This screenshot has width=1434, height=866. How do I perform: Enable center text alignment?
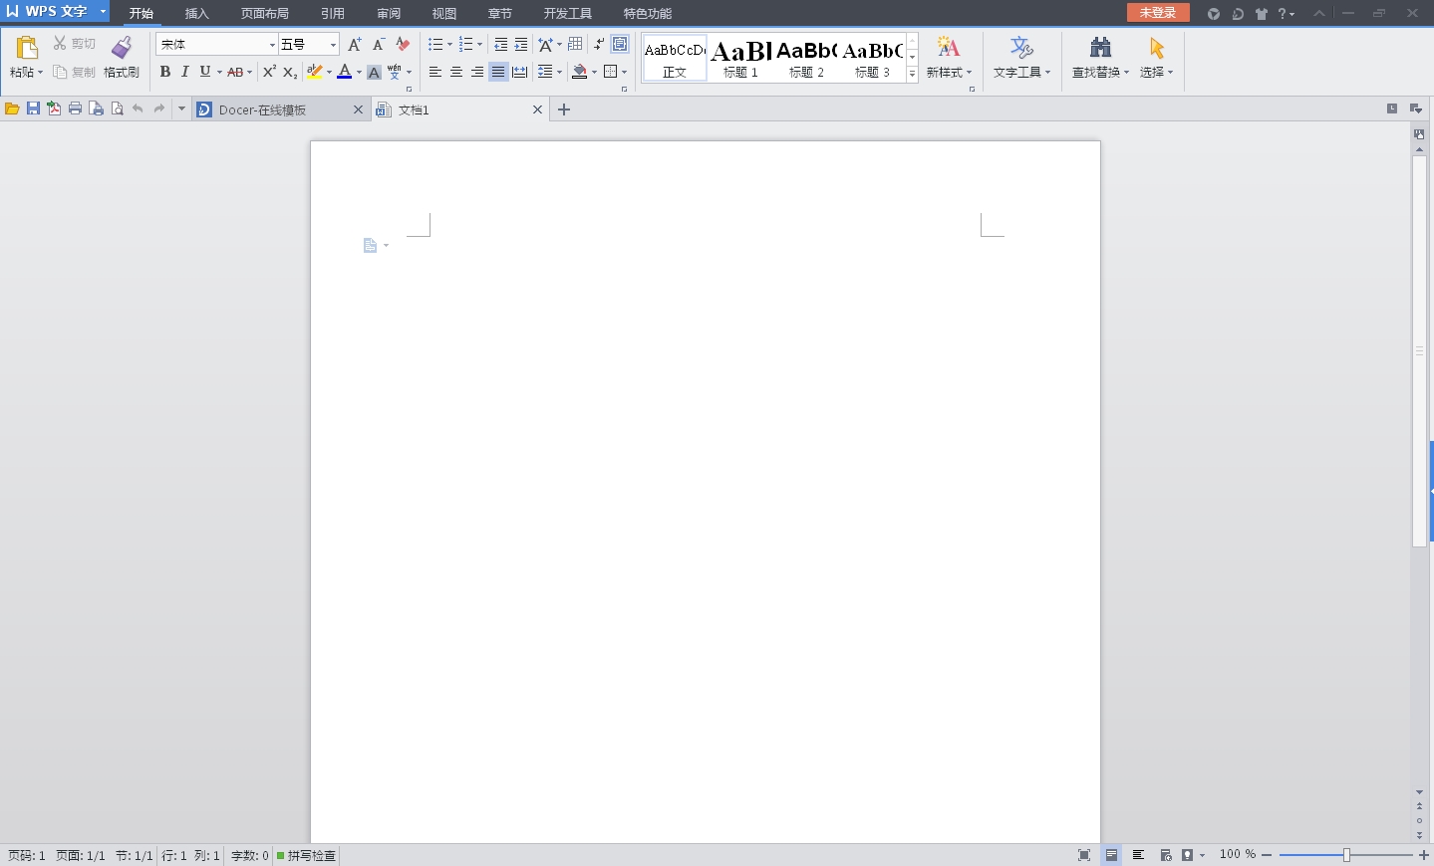[456, 72]
